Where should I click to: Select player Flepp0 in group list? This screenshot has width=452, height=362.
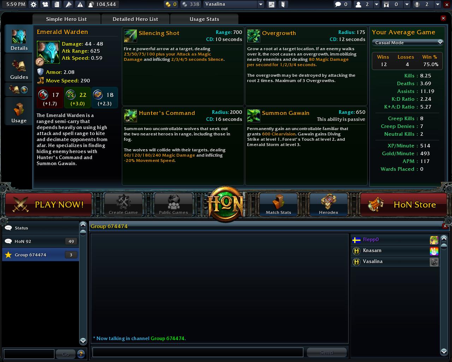pos(395,240)
